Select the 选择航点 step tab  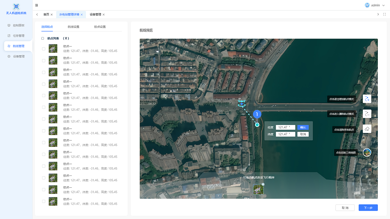(47, 27)
